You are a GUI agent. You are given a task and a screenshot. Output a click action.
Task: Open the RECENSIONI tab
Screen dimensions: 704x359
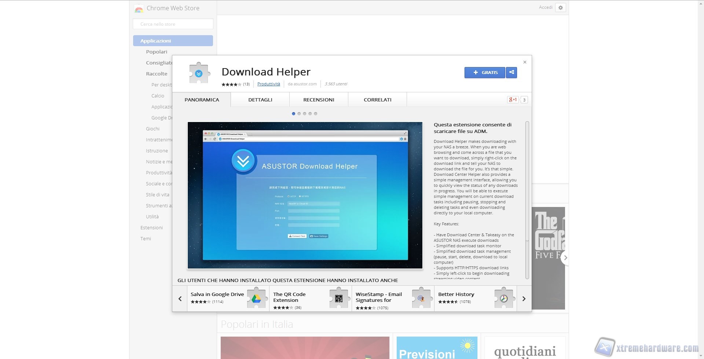tap(319, 100)
